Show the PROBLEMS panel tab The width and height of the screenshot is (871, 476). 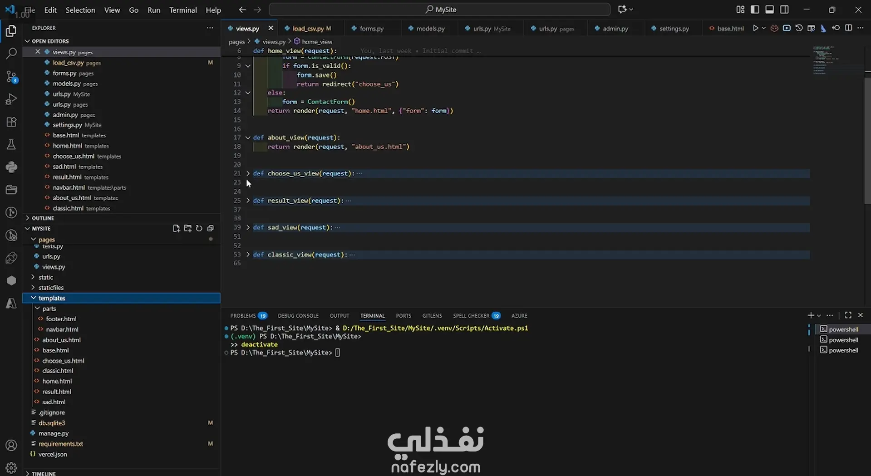click(x=249, y=315)
